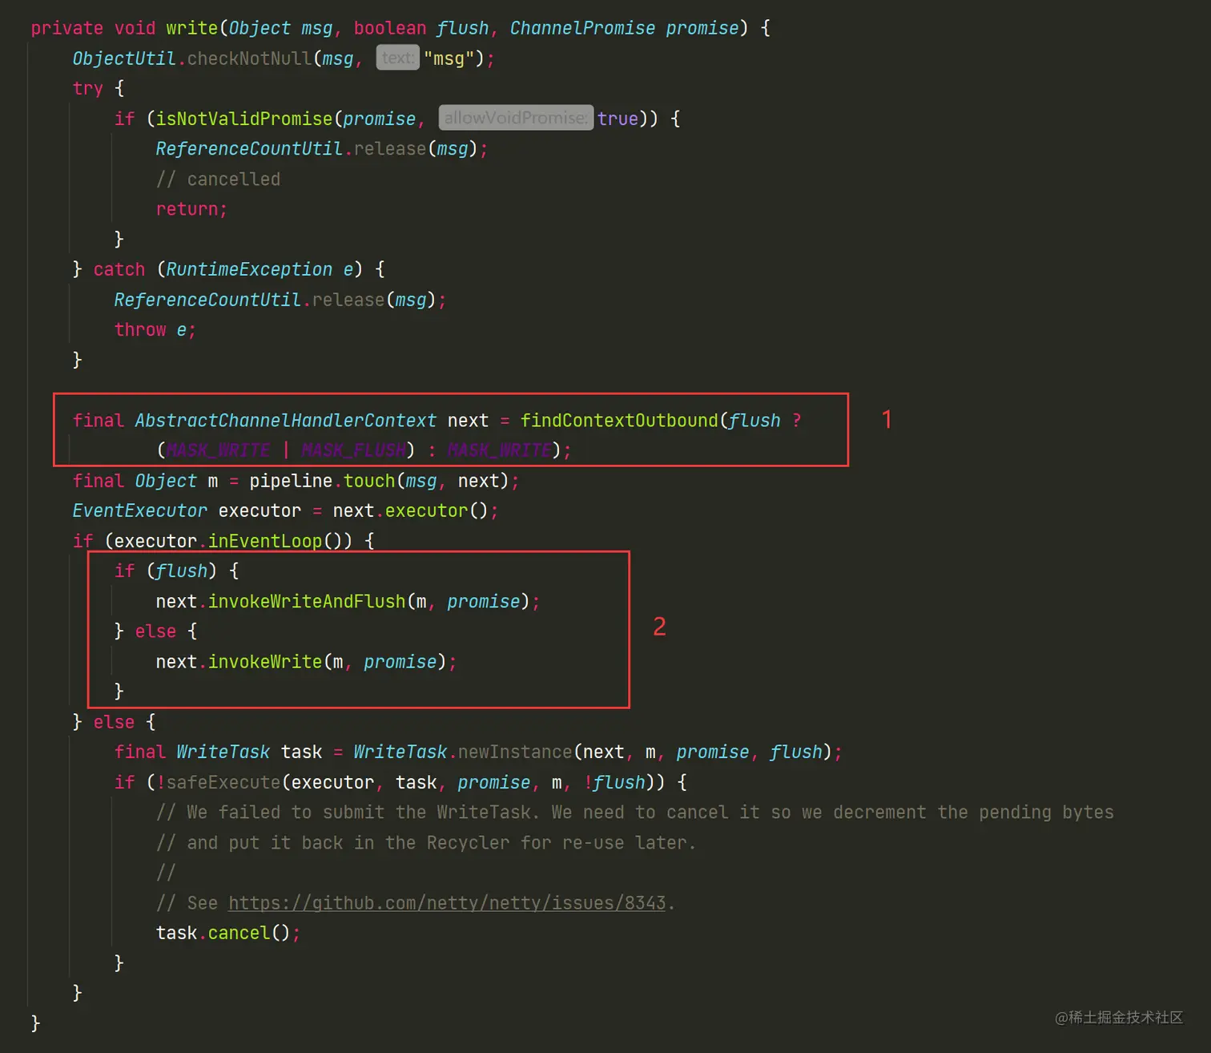Click the '!flush' argument

pos(614,782)
